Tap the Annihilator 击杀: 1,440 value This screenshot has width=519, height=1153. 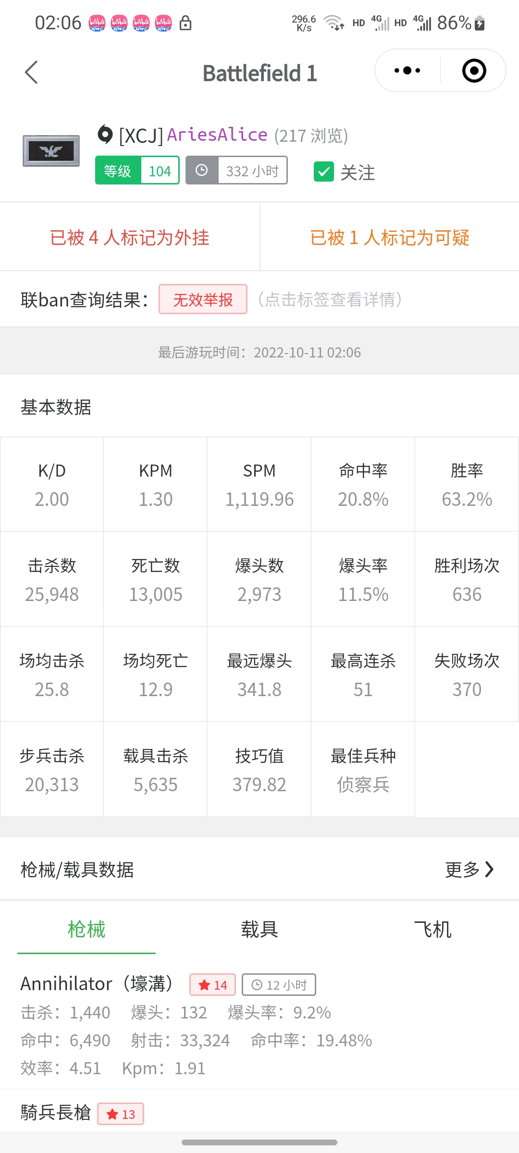(65, 1013)
